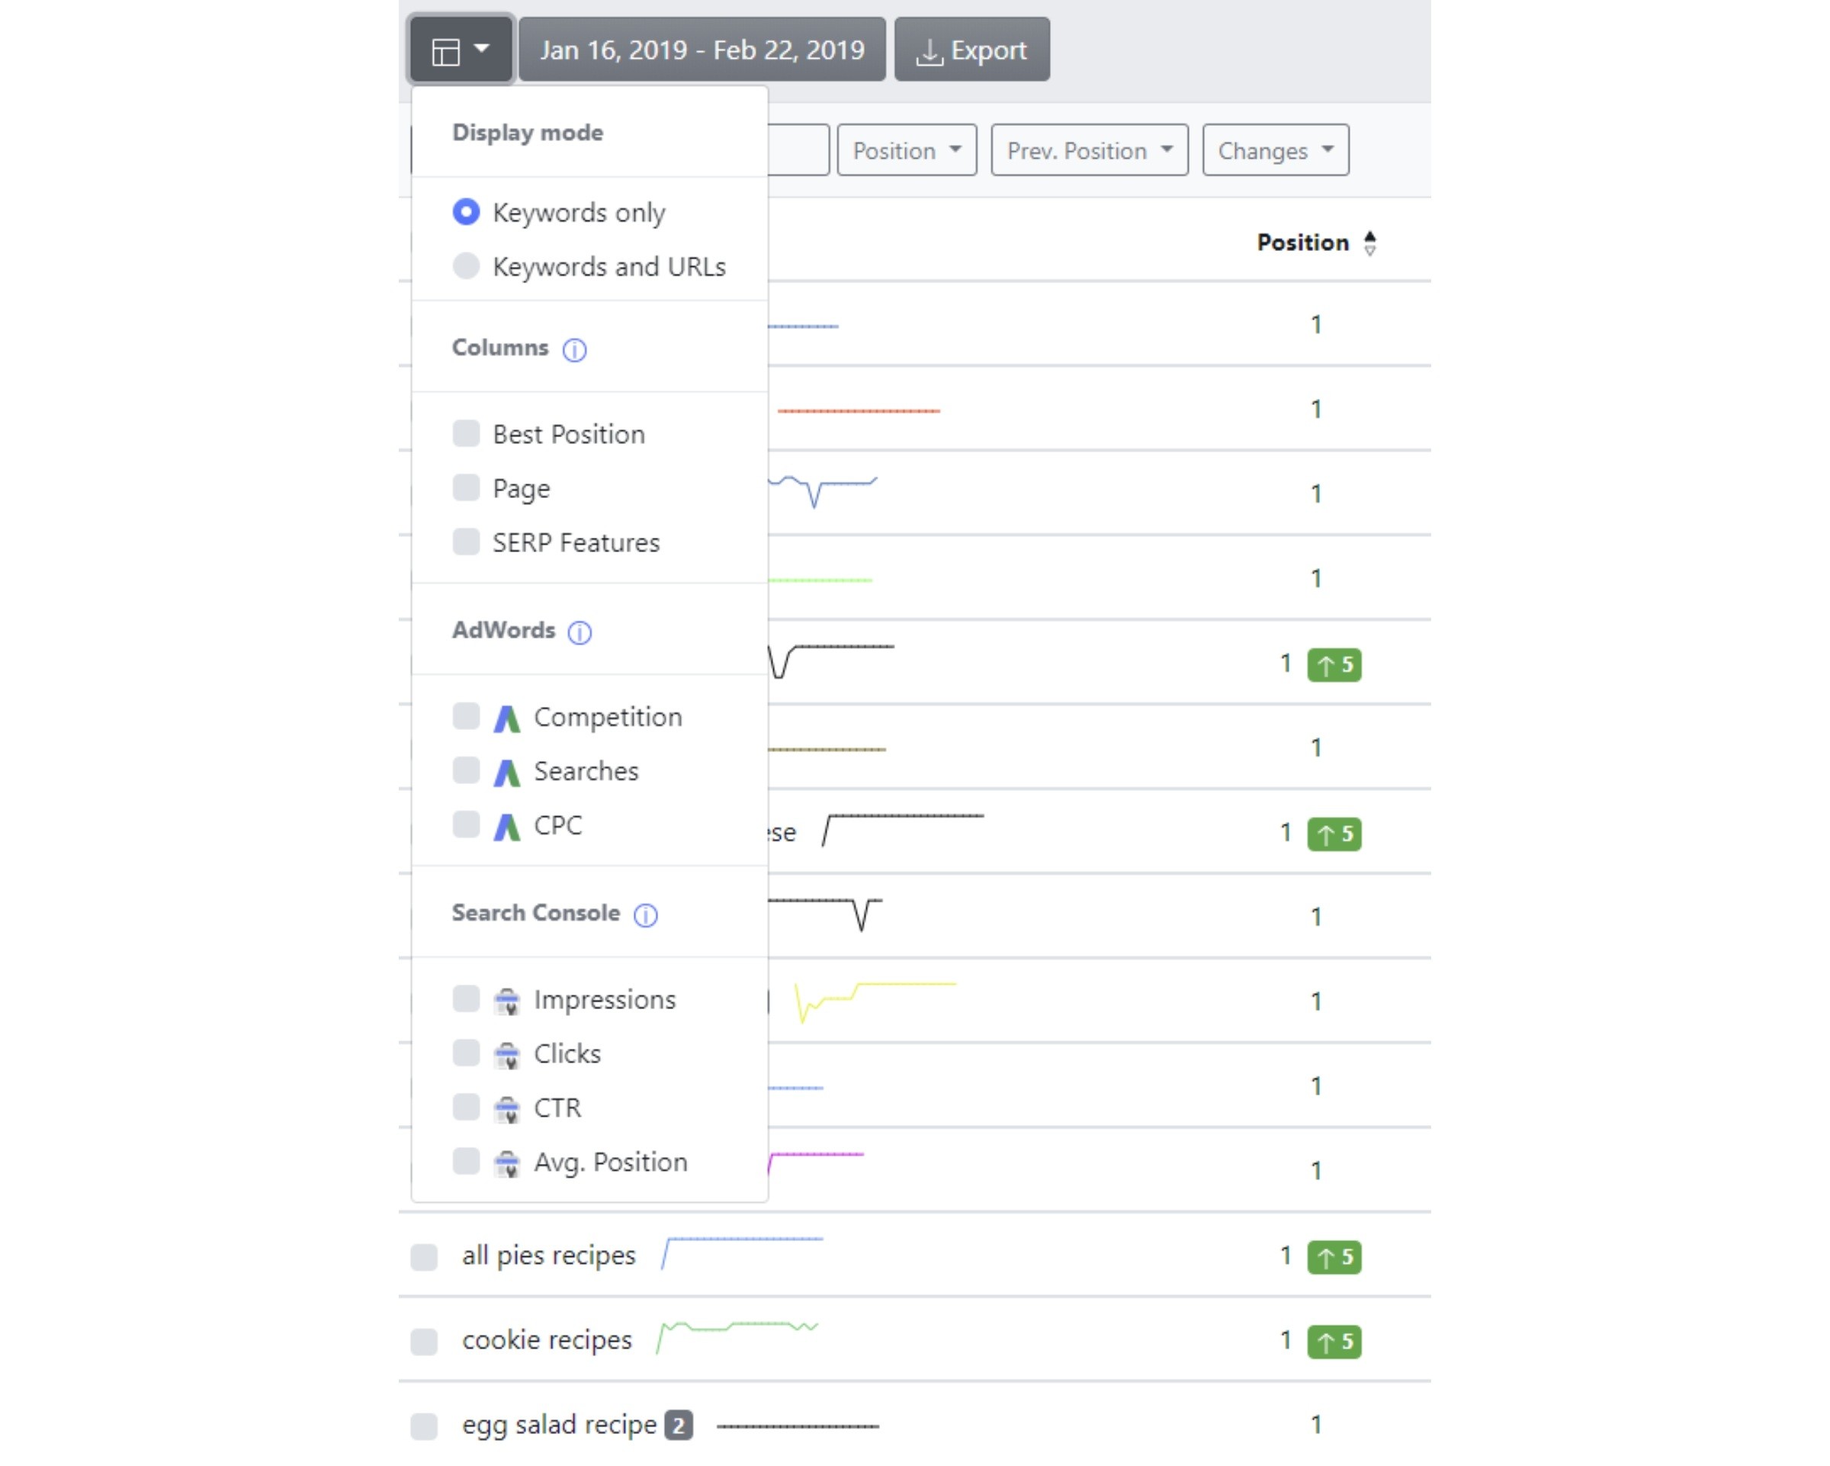Screen dimensions: 1830x1466
Task: Choose the CPC AdWords option
Action: point(518,825)
